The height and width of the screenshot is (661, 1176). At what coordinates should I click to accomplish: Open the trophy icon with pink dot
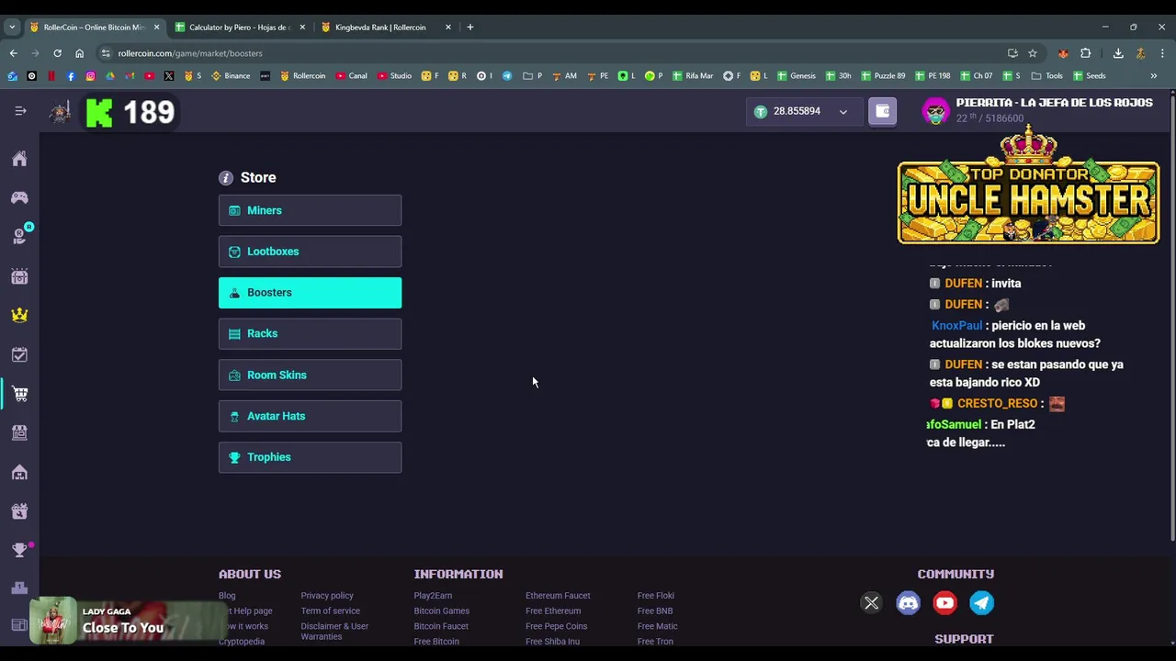pyautogui.click(x=20, y=549)
